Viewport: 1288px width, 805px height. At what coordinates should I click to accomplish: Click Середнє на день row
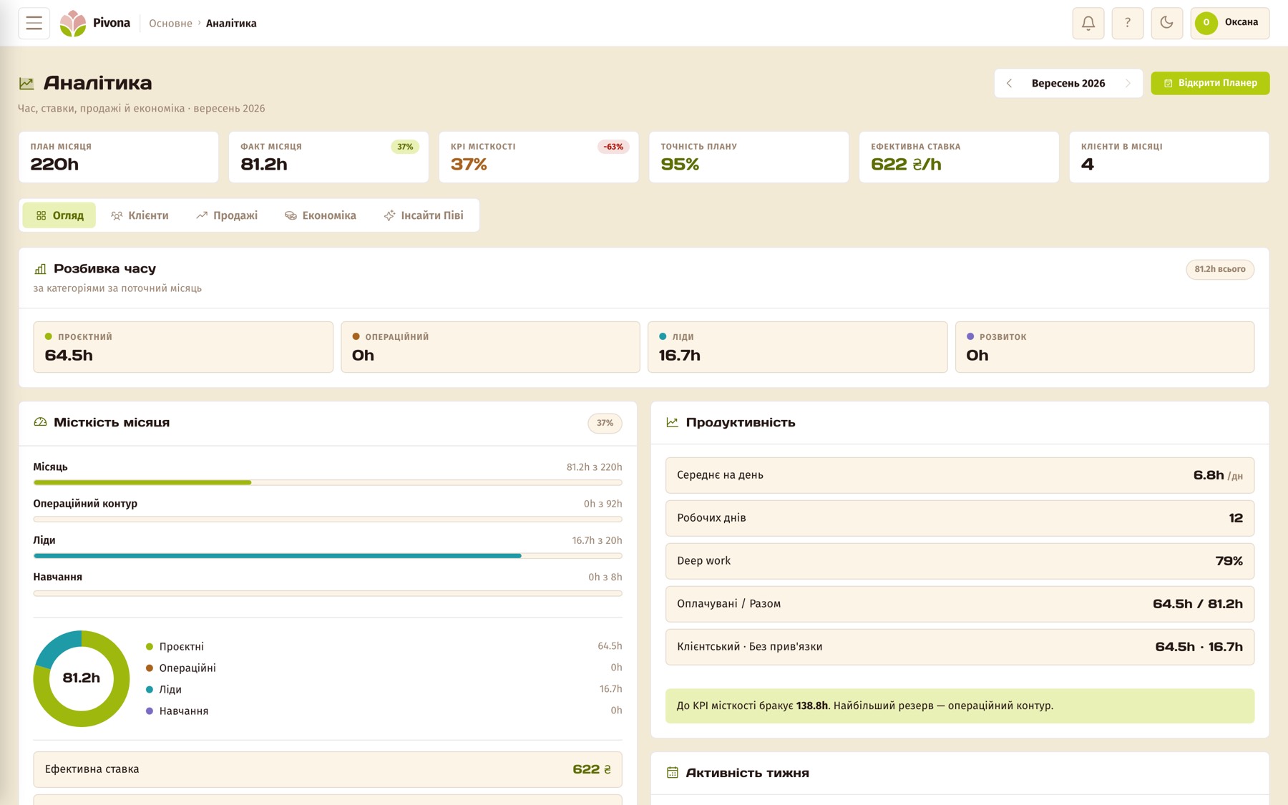pyautogui.click(x=960, y=475)
